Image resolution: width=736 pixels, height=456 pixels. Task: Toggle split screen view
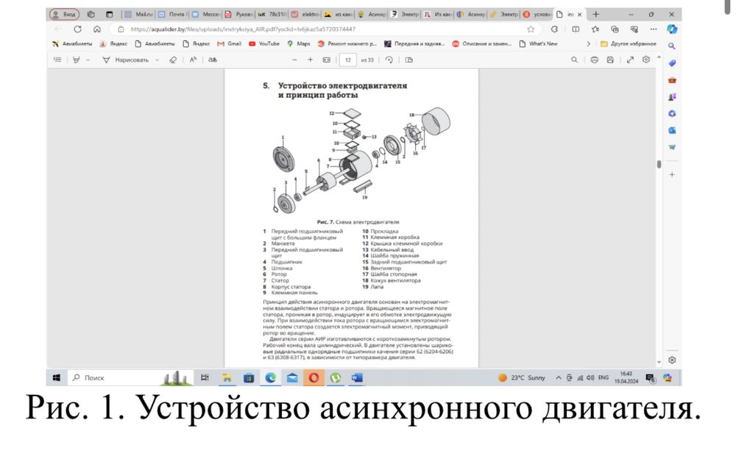(x=576, y=29)
